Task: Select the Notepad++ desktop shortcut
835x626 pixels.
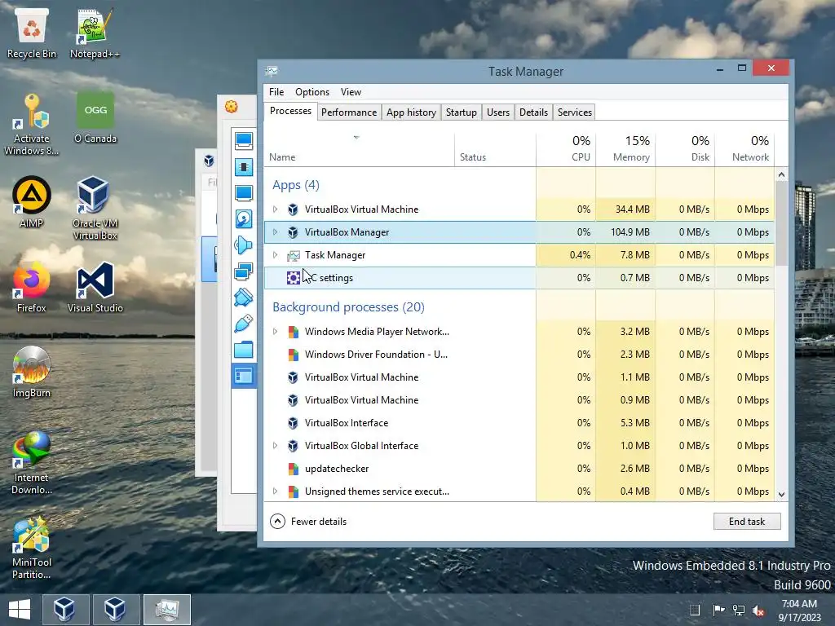Action: click(95, 33)
